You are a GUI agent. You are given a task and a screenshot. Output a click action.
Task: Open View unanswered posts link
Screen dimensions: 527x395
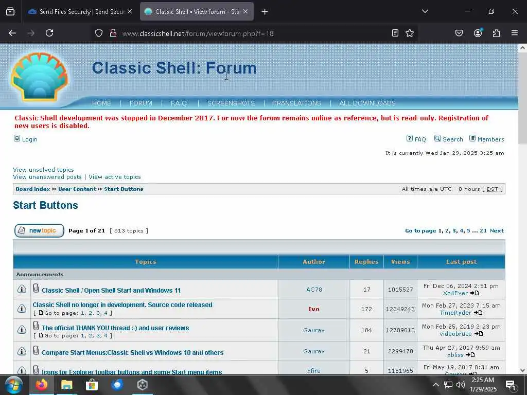point(47,177)
